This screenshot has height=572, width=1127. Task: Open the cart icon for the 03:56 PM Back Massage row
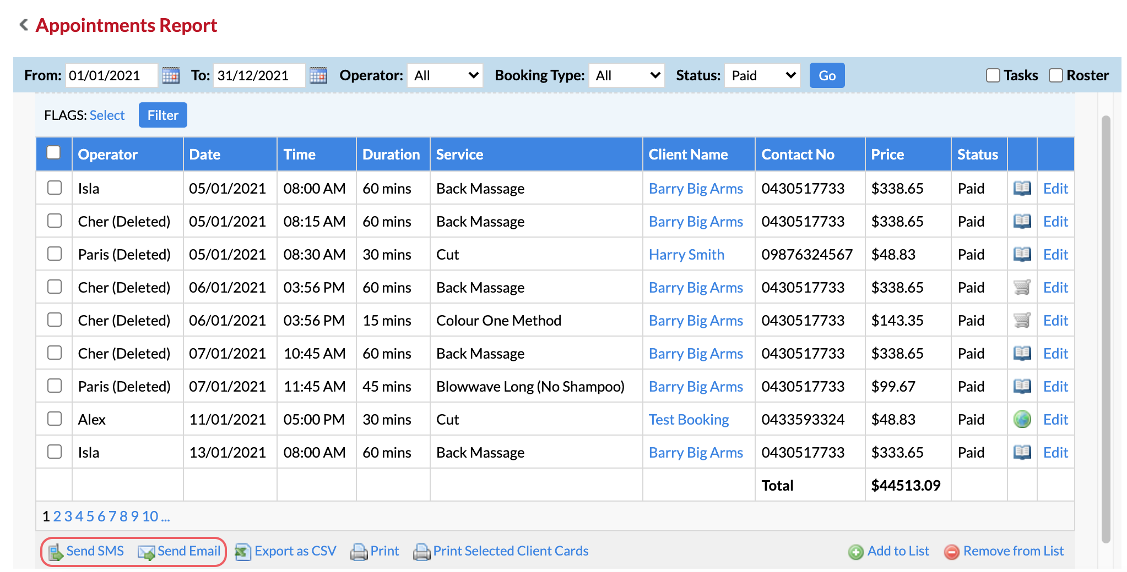coord(1022,287)
